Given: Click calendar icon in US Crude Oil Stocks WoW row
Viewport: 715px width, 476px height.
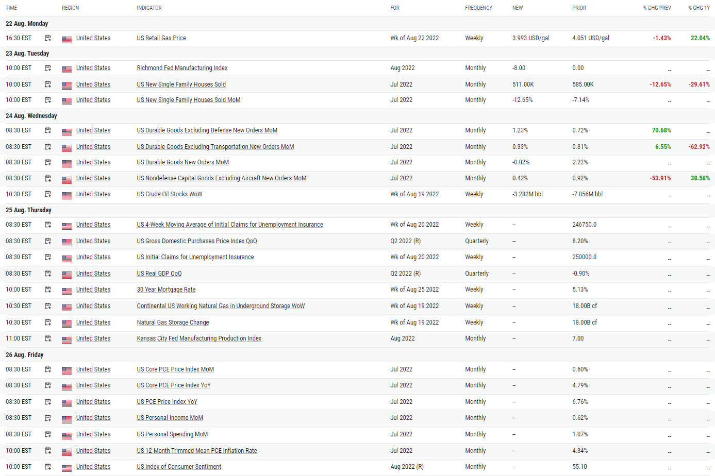Looking at the screenshot, I should coord(48,194).
